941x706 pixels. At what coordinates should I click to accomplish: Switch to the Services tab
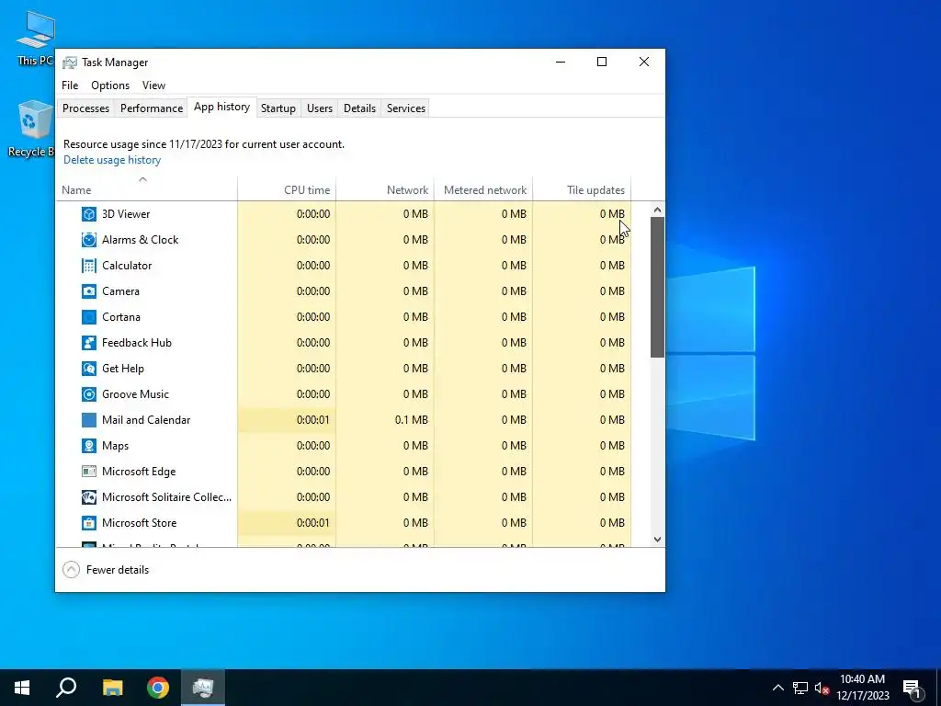[x=405, y=108]
